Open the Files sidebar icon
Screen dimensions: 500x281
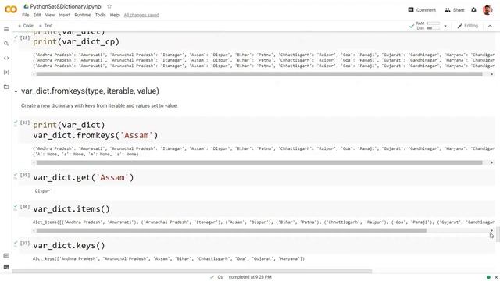pos(6,87)
